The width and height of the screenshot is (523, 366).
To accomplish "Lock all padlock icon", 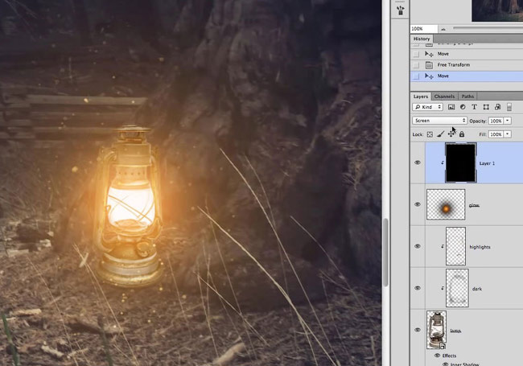I will click(462, 134).
